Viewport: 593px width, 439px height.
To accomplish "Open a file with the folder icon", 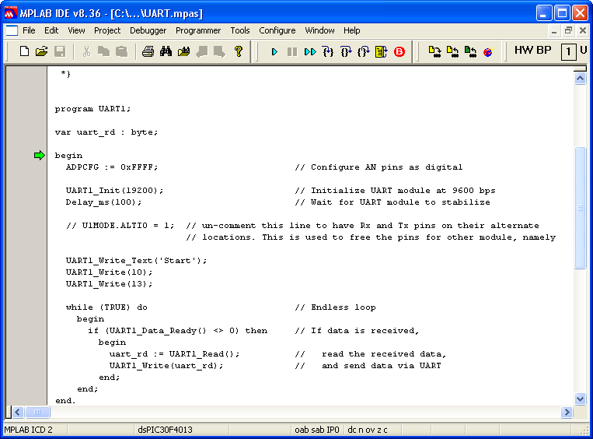I will point(42,51).
